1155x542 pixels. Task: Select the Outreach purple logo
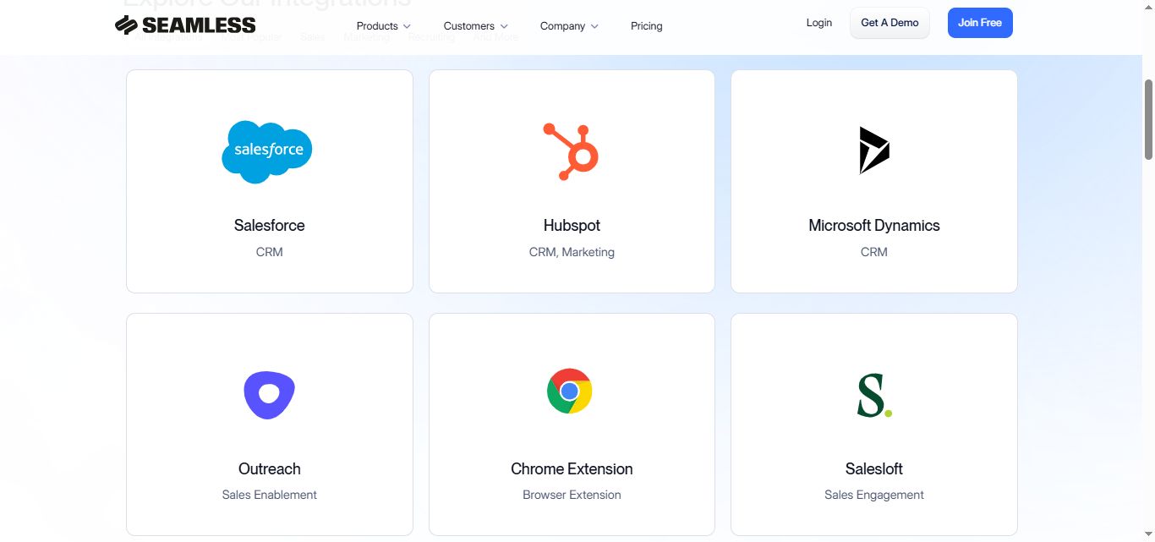tap(269, 393)
